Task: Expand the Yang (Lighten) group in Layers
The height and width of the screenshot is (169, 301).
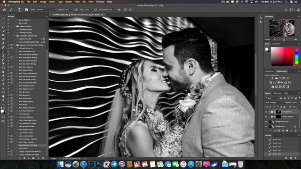Action: coord(269,117)
